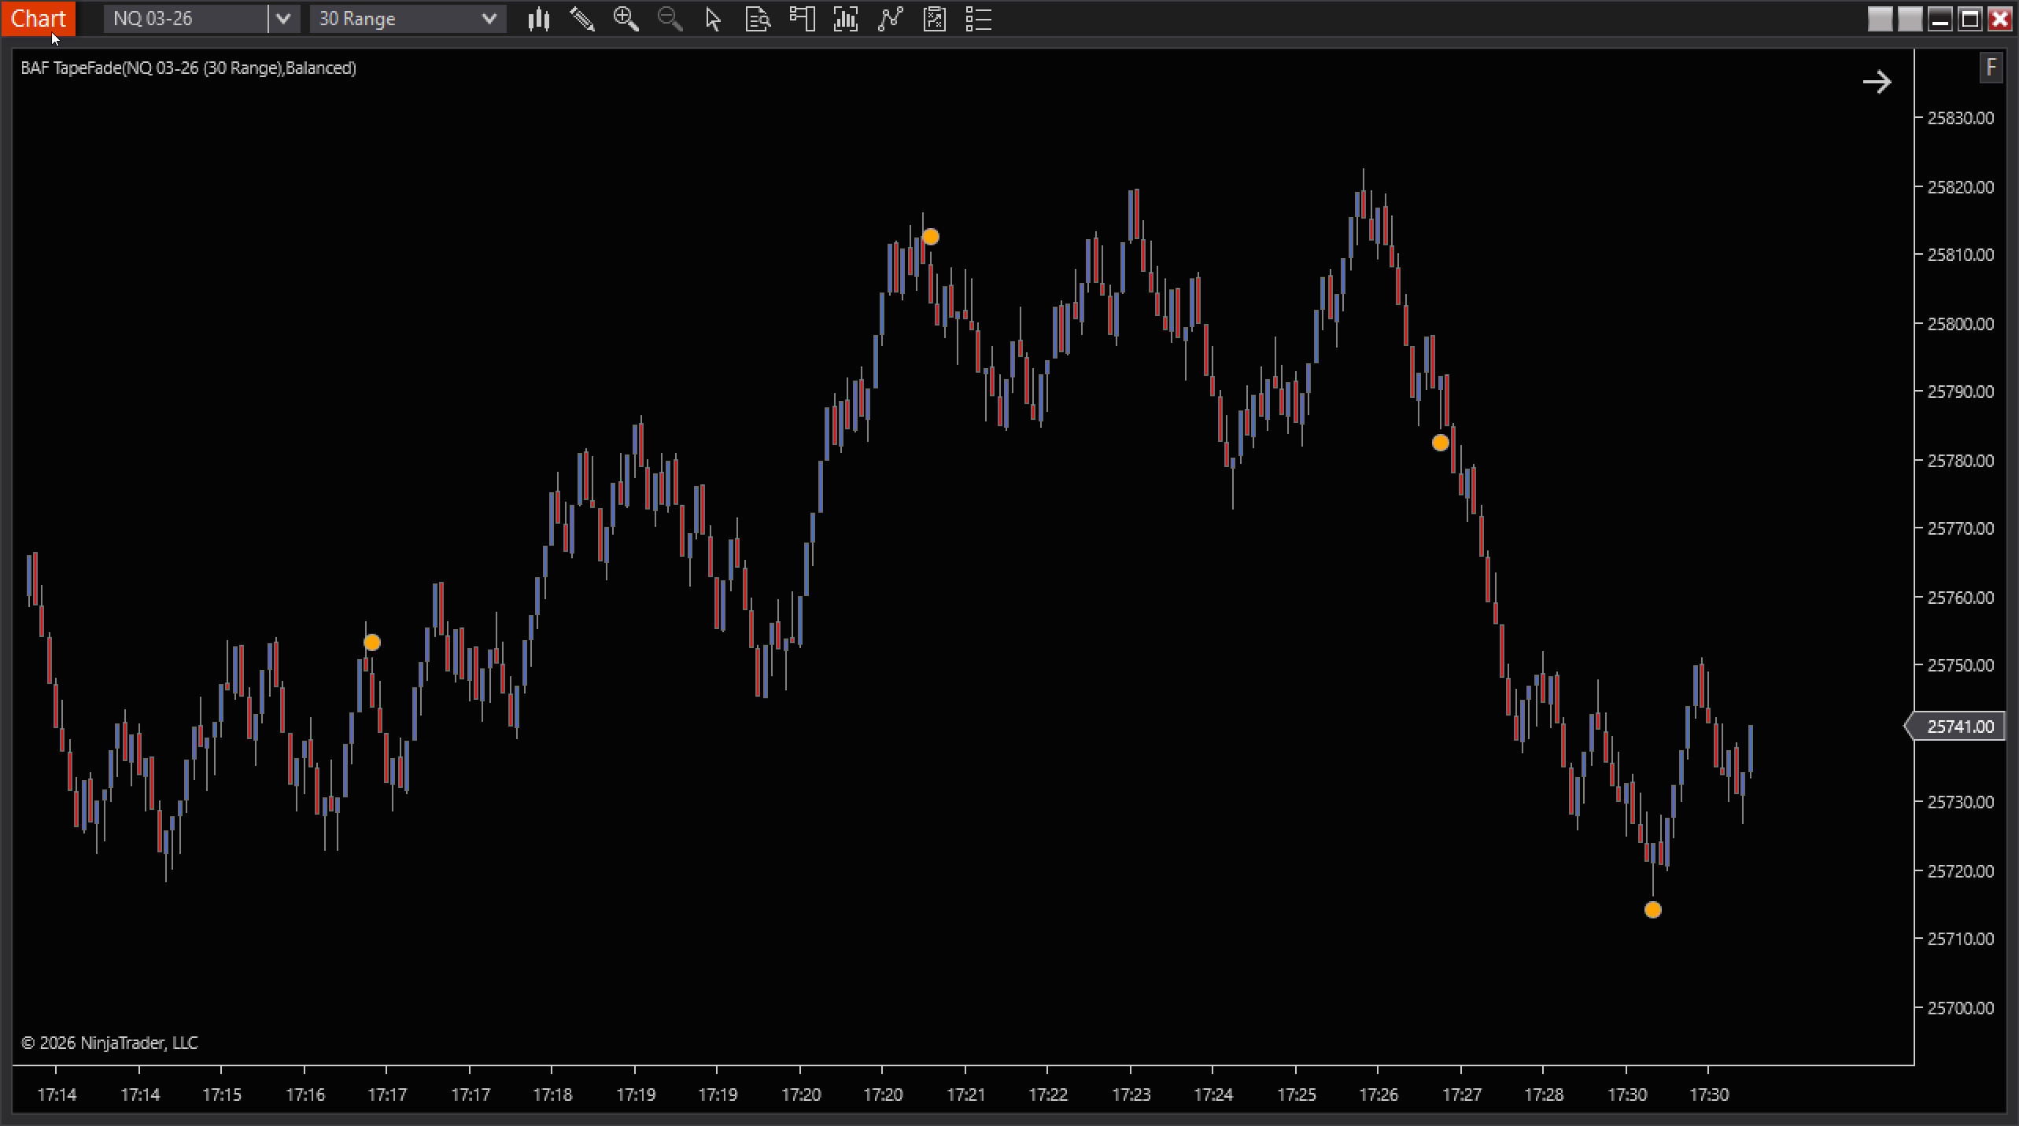The width and height of the screenshot is (2019, 1126).
Task: Click the 17:25 time axis label
Action: tap(1297, 1095)
